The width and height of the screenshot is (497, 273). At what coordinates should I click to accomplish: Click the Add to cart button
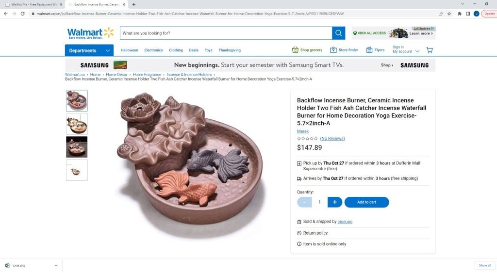point(366,202)
